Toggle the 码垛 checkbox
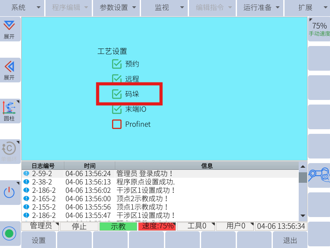The image size is (330, 248). [x=117, y=94]
